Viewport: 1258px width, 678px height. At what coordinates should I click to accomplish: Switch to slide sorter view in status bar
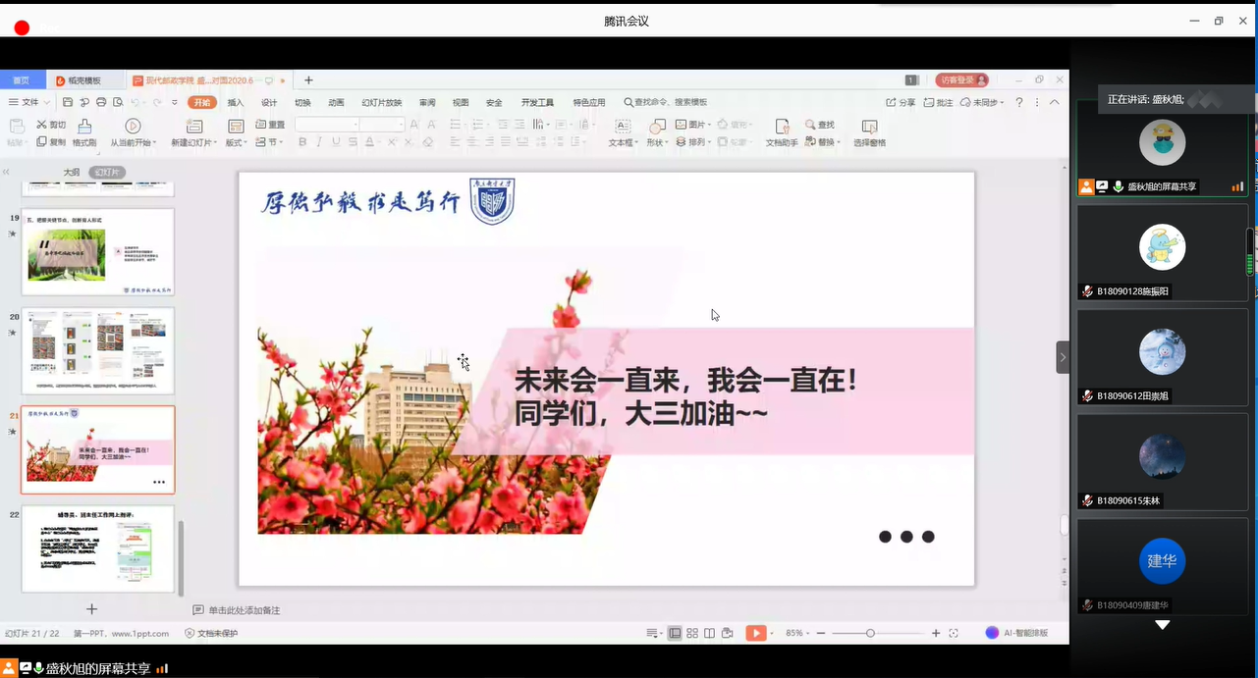coord(692,633)
